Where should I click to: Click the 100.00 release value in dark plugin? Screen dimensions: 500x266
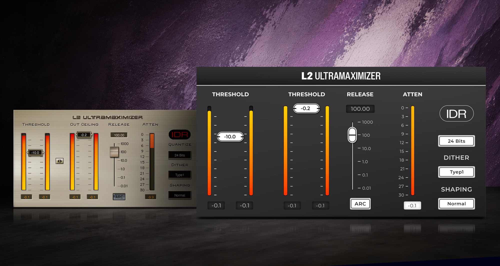(x=360, y=109)
